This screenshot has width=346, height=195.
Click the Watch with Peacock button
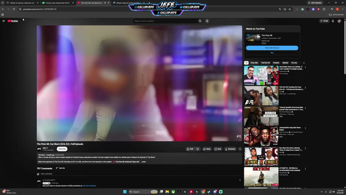click(x=272, y=48)
